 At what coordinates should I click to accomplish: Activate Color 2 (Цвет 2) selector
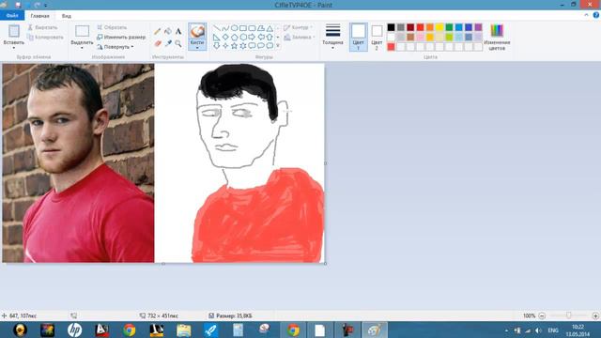pos(377,37)
